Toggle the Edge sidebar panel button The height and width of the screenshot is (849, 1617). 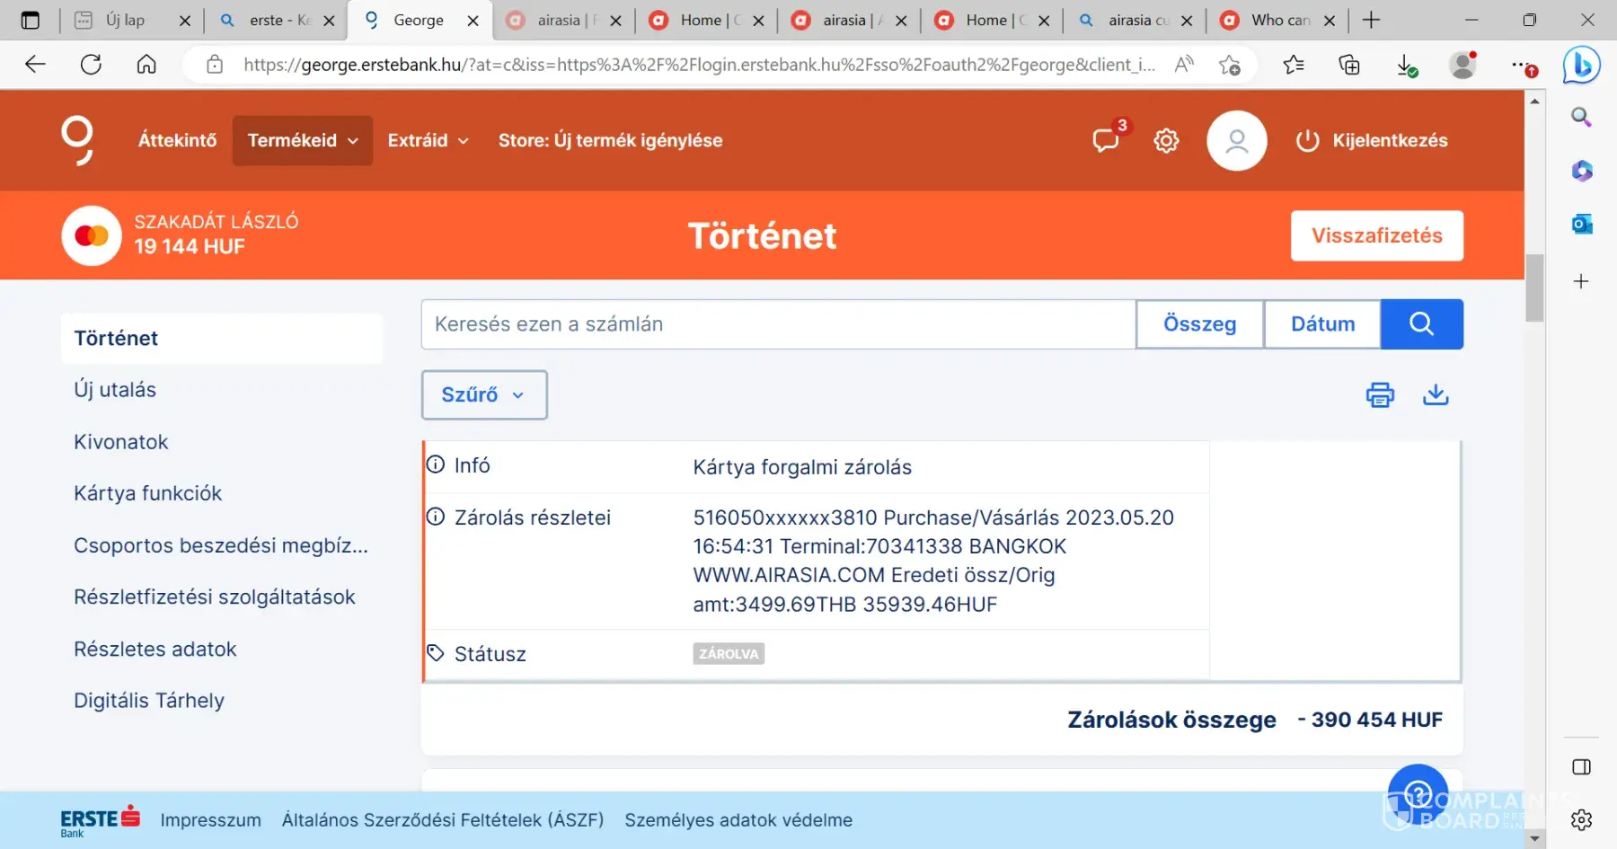[x=1581, y=766]
